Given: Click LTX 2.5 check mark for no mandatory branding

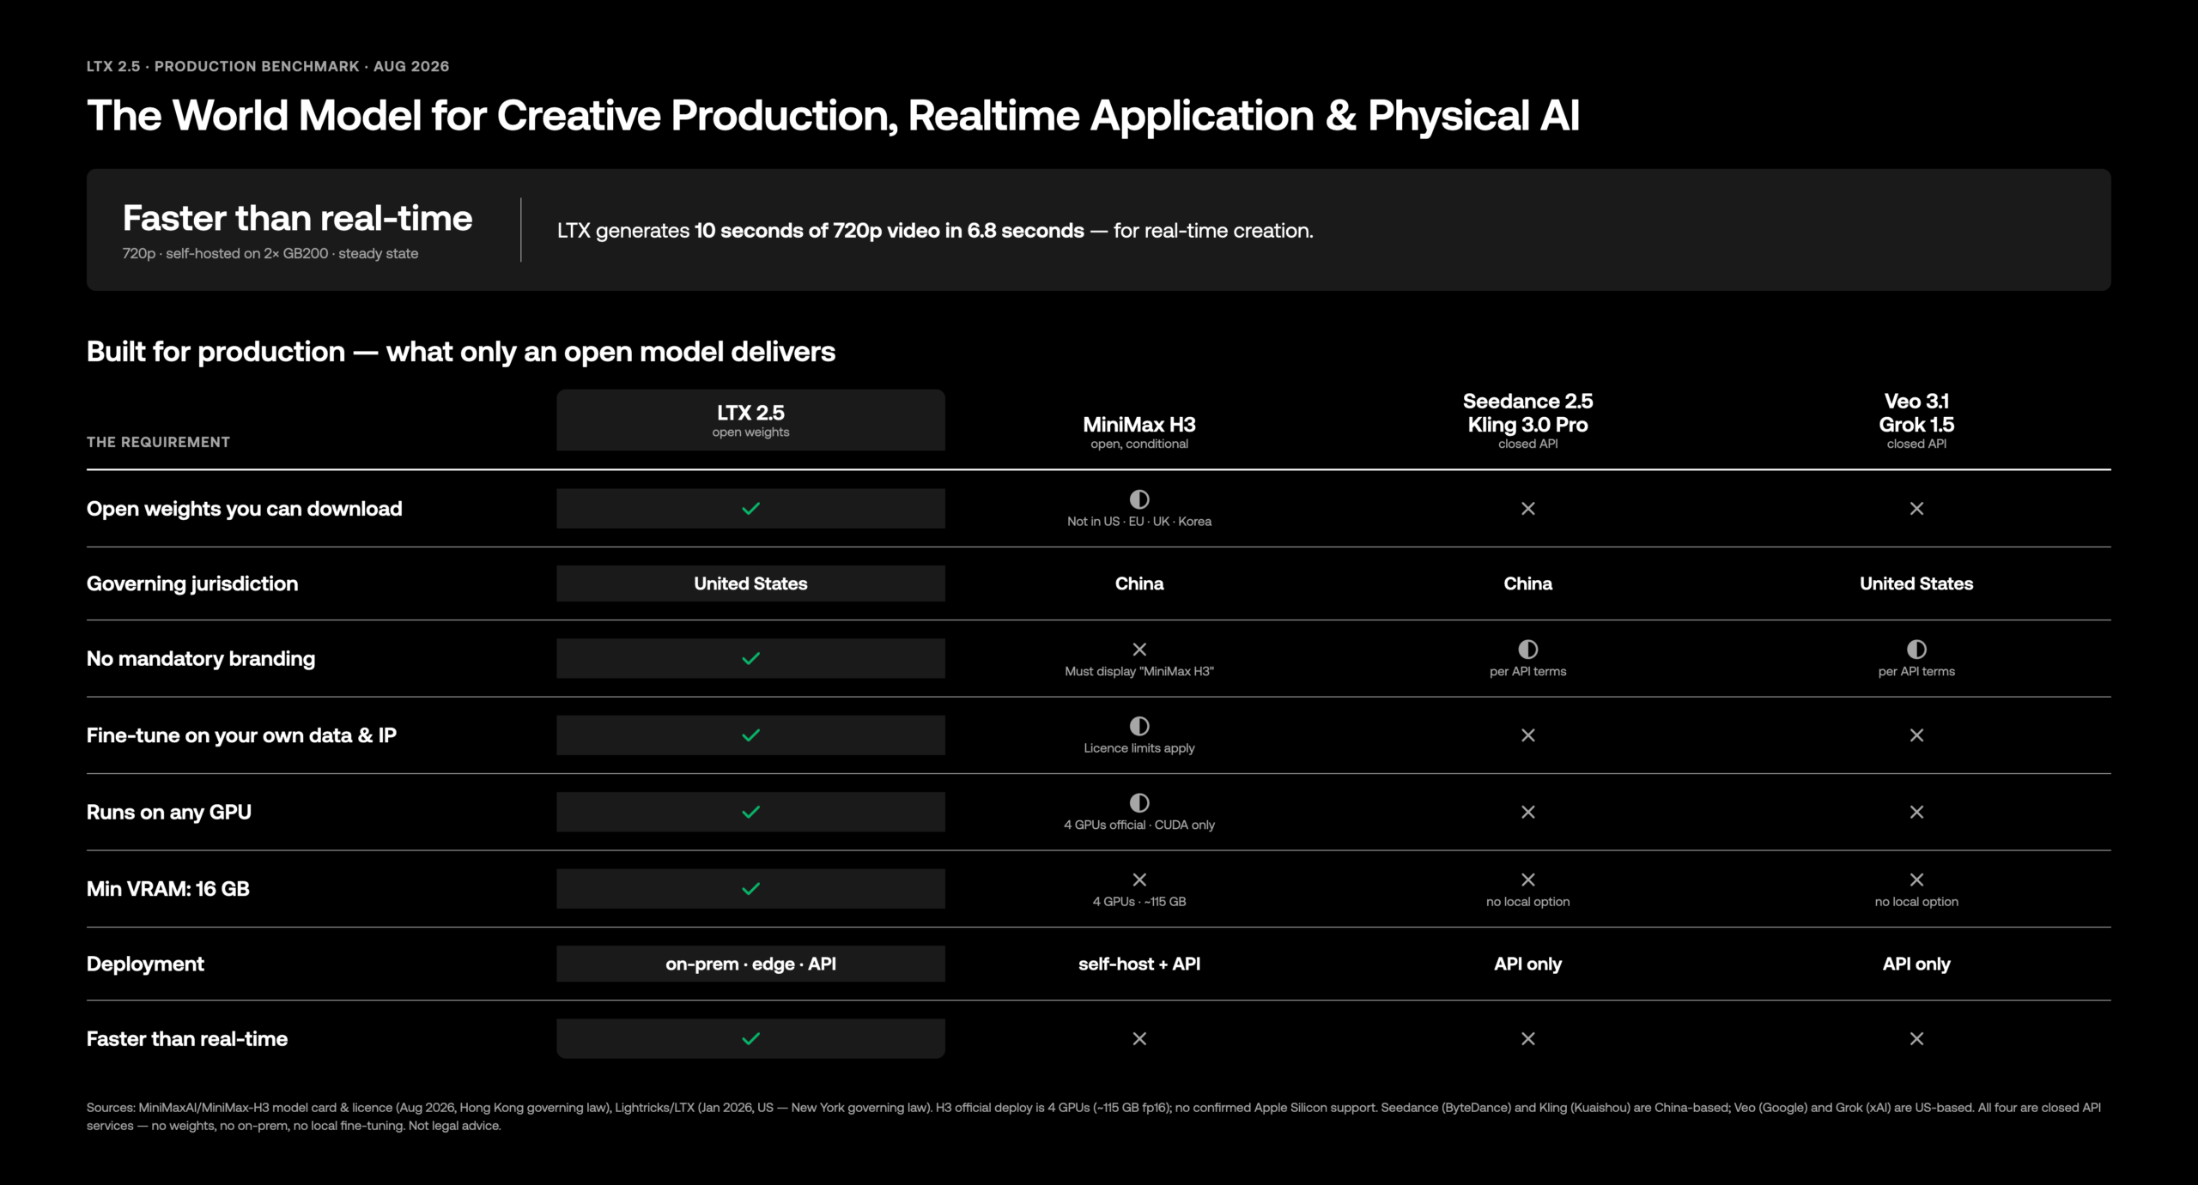Looking at the screenshot, I should coord(750,658).
